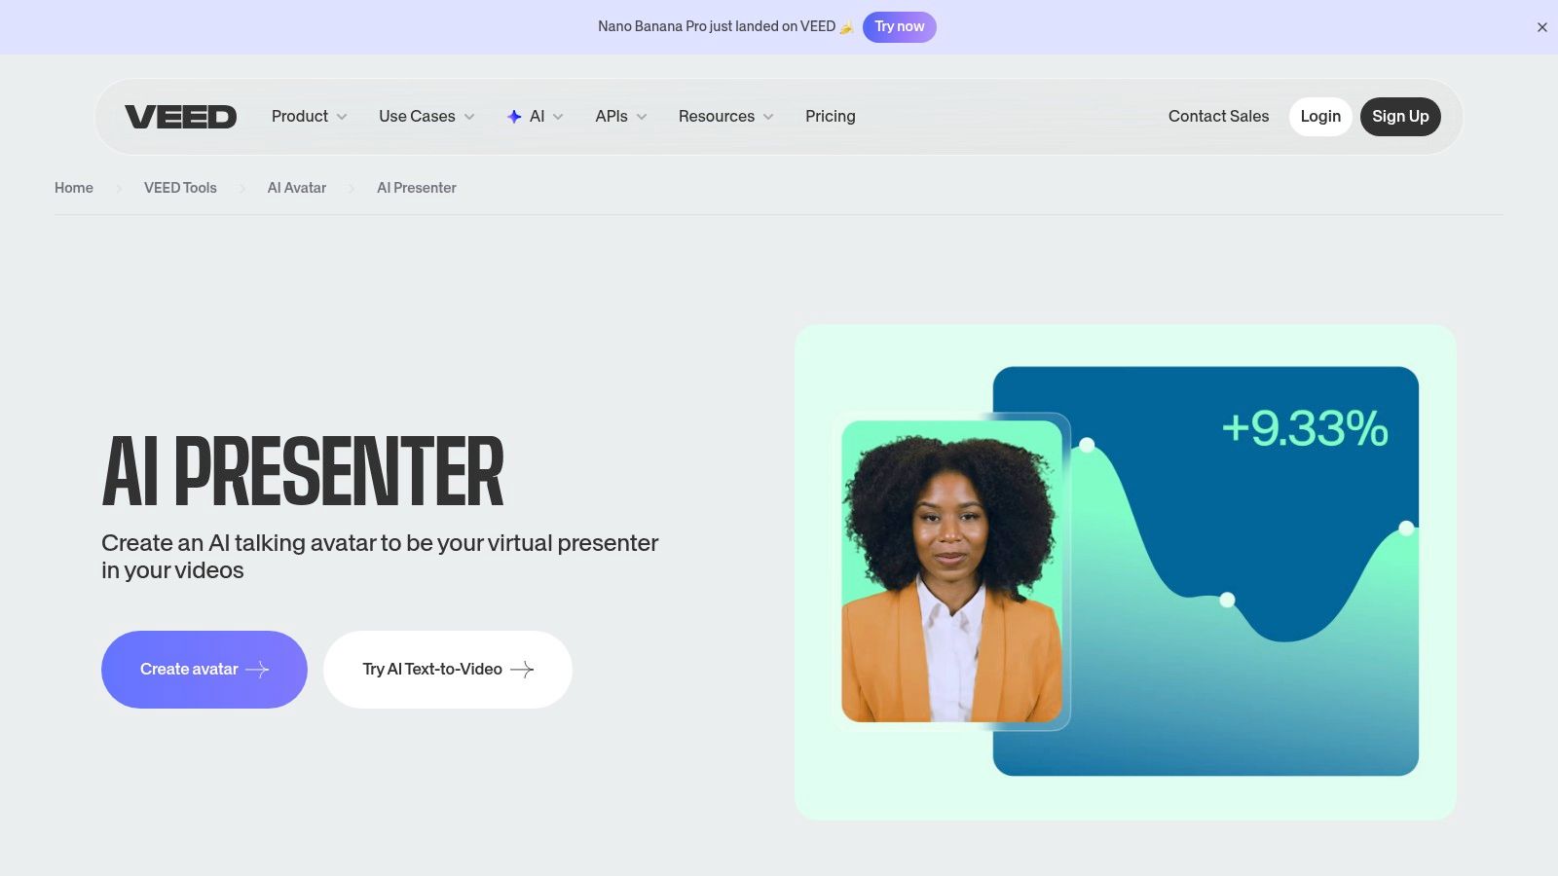Open the AI menu in the navigation

[536, 116]
